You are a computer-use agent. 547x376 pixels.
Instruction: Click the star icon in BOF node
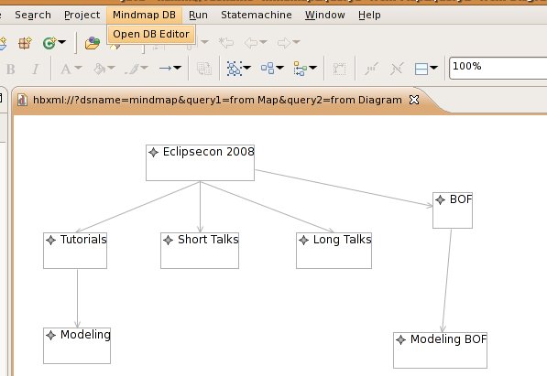coord(440,200)
